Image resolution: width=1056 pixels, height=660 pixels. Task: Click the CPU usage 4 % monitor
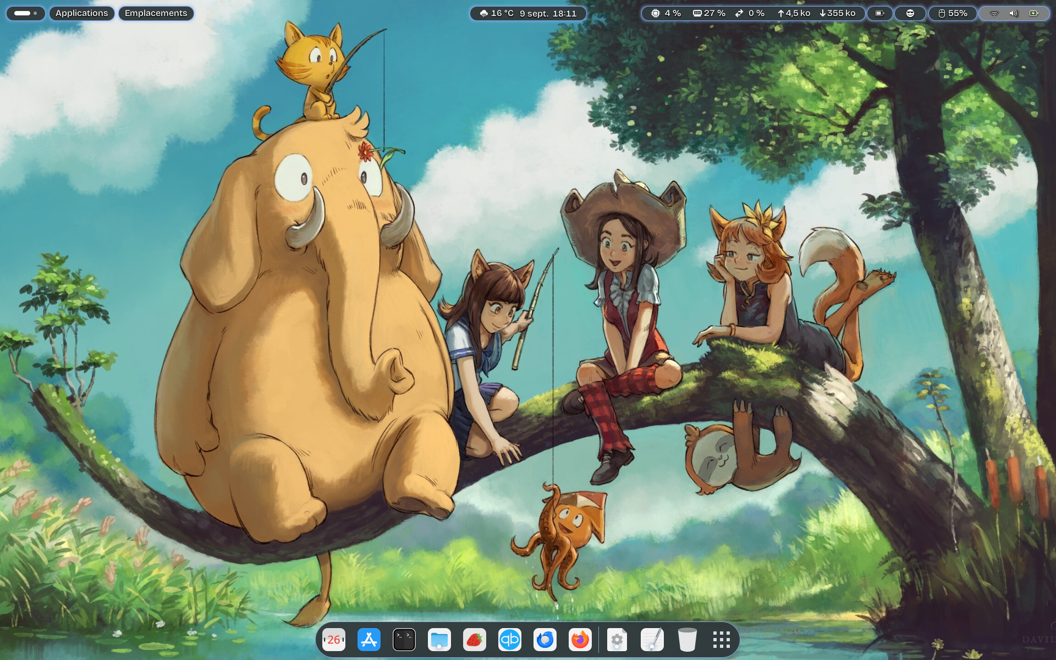pyautogui.click(x=666, y=13)
